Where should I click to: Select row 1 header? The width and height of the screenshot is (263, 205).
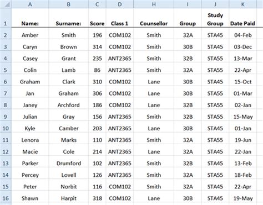pyautogui.click(x=6, y=18)
